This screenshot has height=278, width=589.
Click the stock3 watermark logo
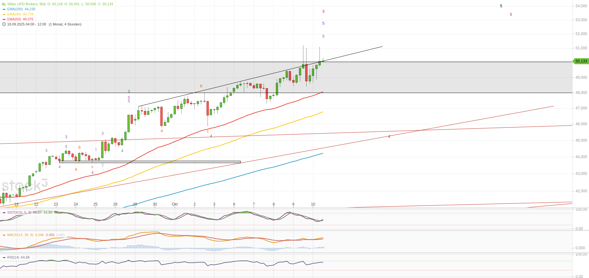tap(25, 186)
